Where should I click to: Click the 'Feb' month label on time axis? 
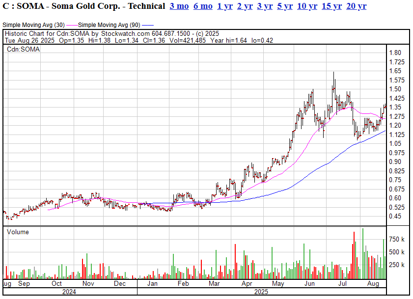point(183,284)
